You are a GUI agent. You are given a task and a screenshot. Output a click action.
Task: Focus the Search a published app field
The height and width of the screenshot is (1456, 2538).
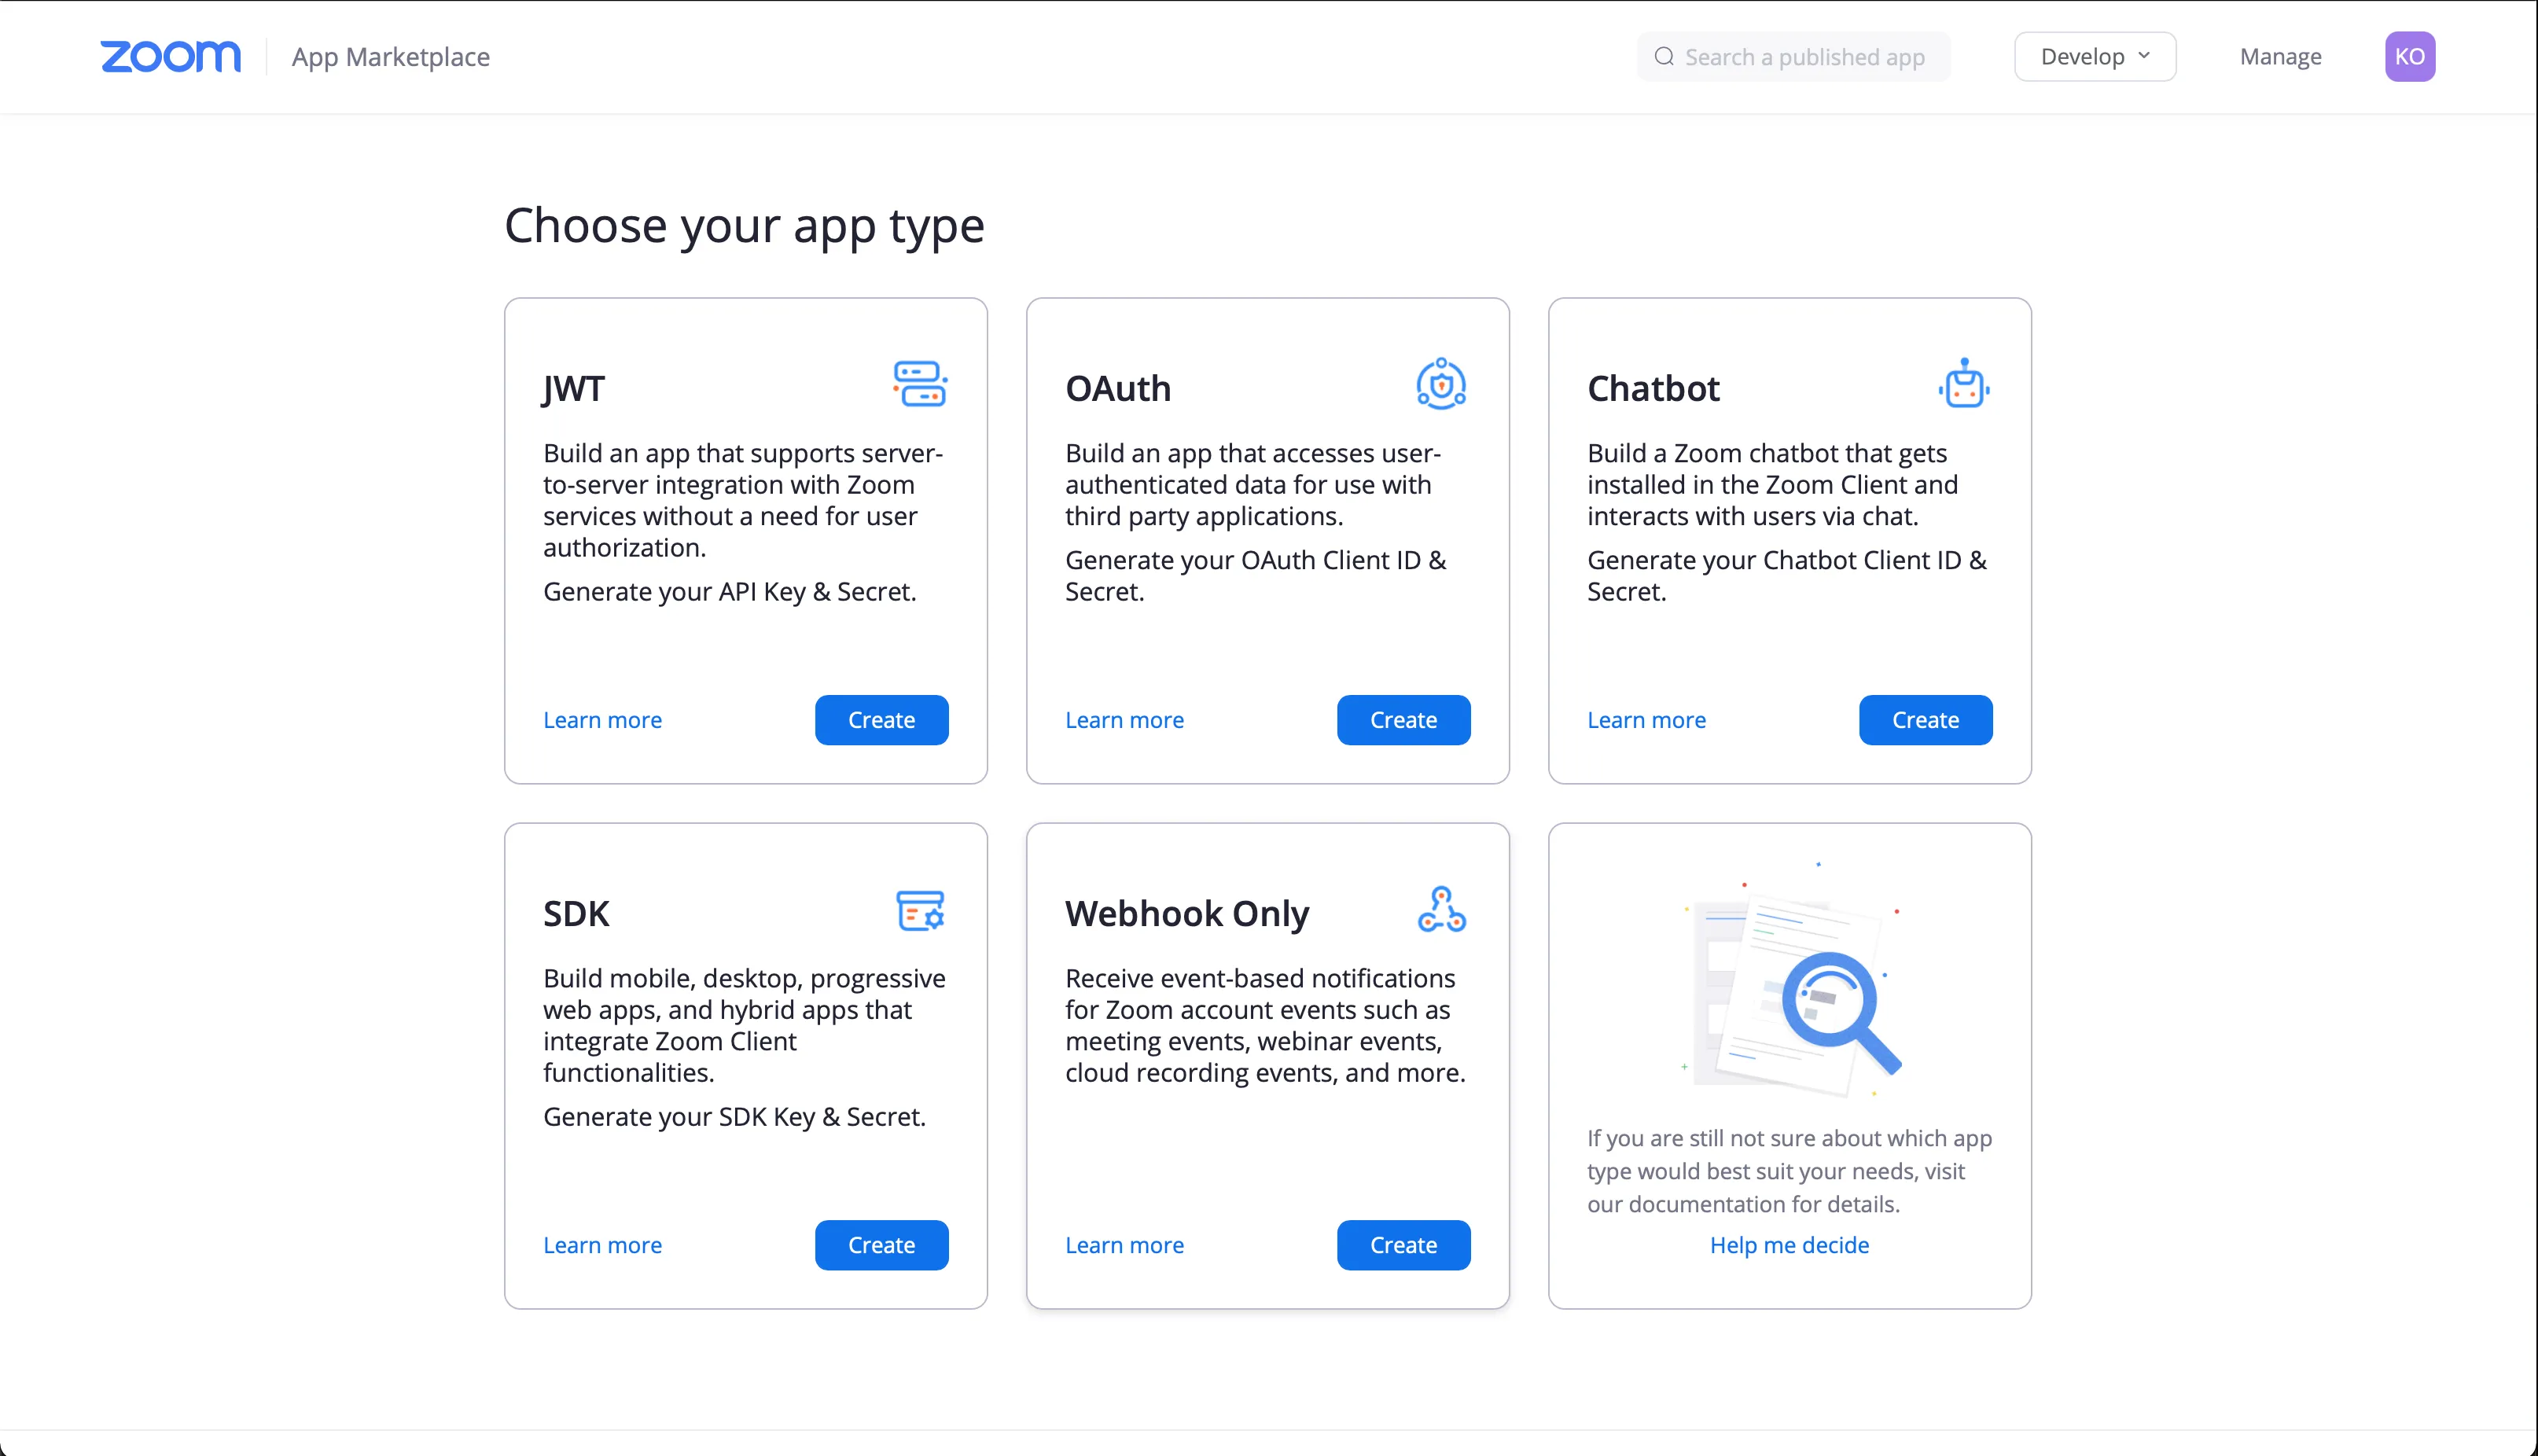1805,57
